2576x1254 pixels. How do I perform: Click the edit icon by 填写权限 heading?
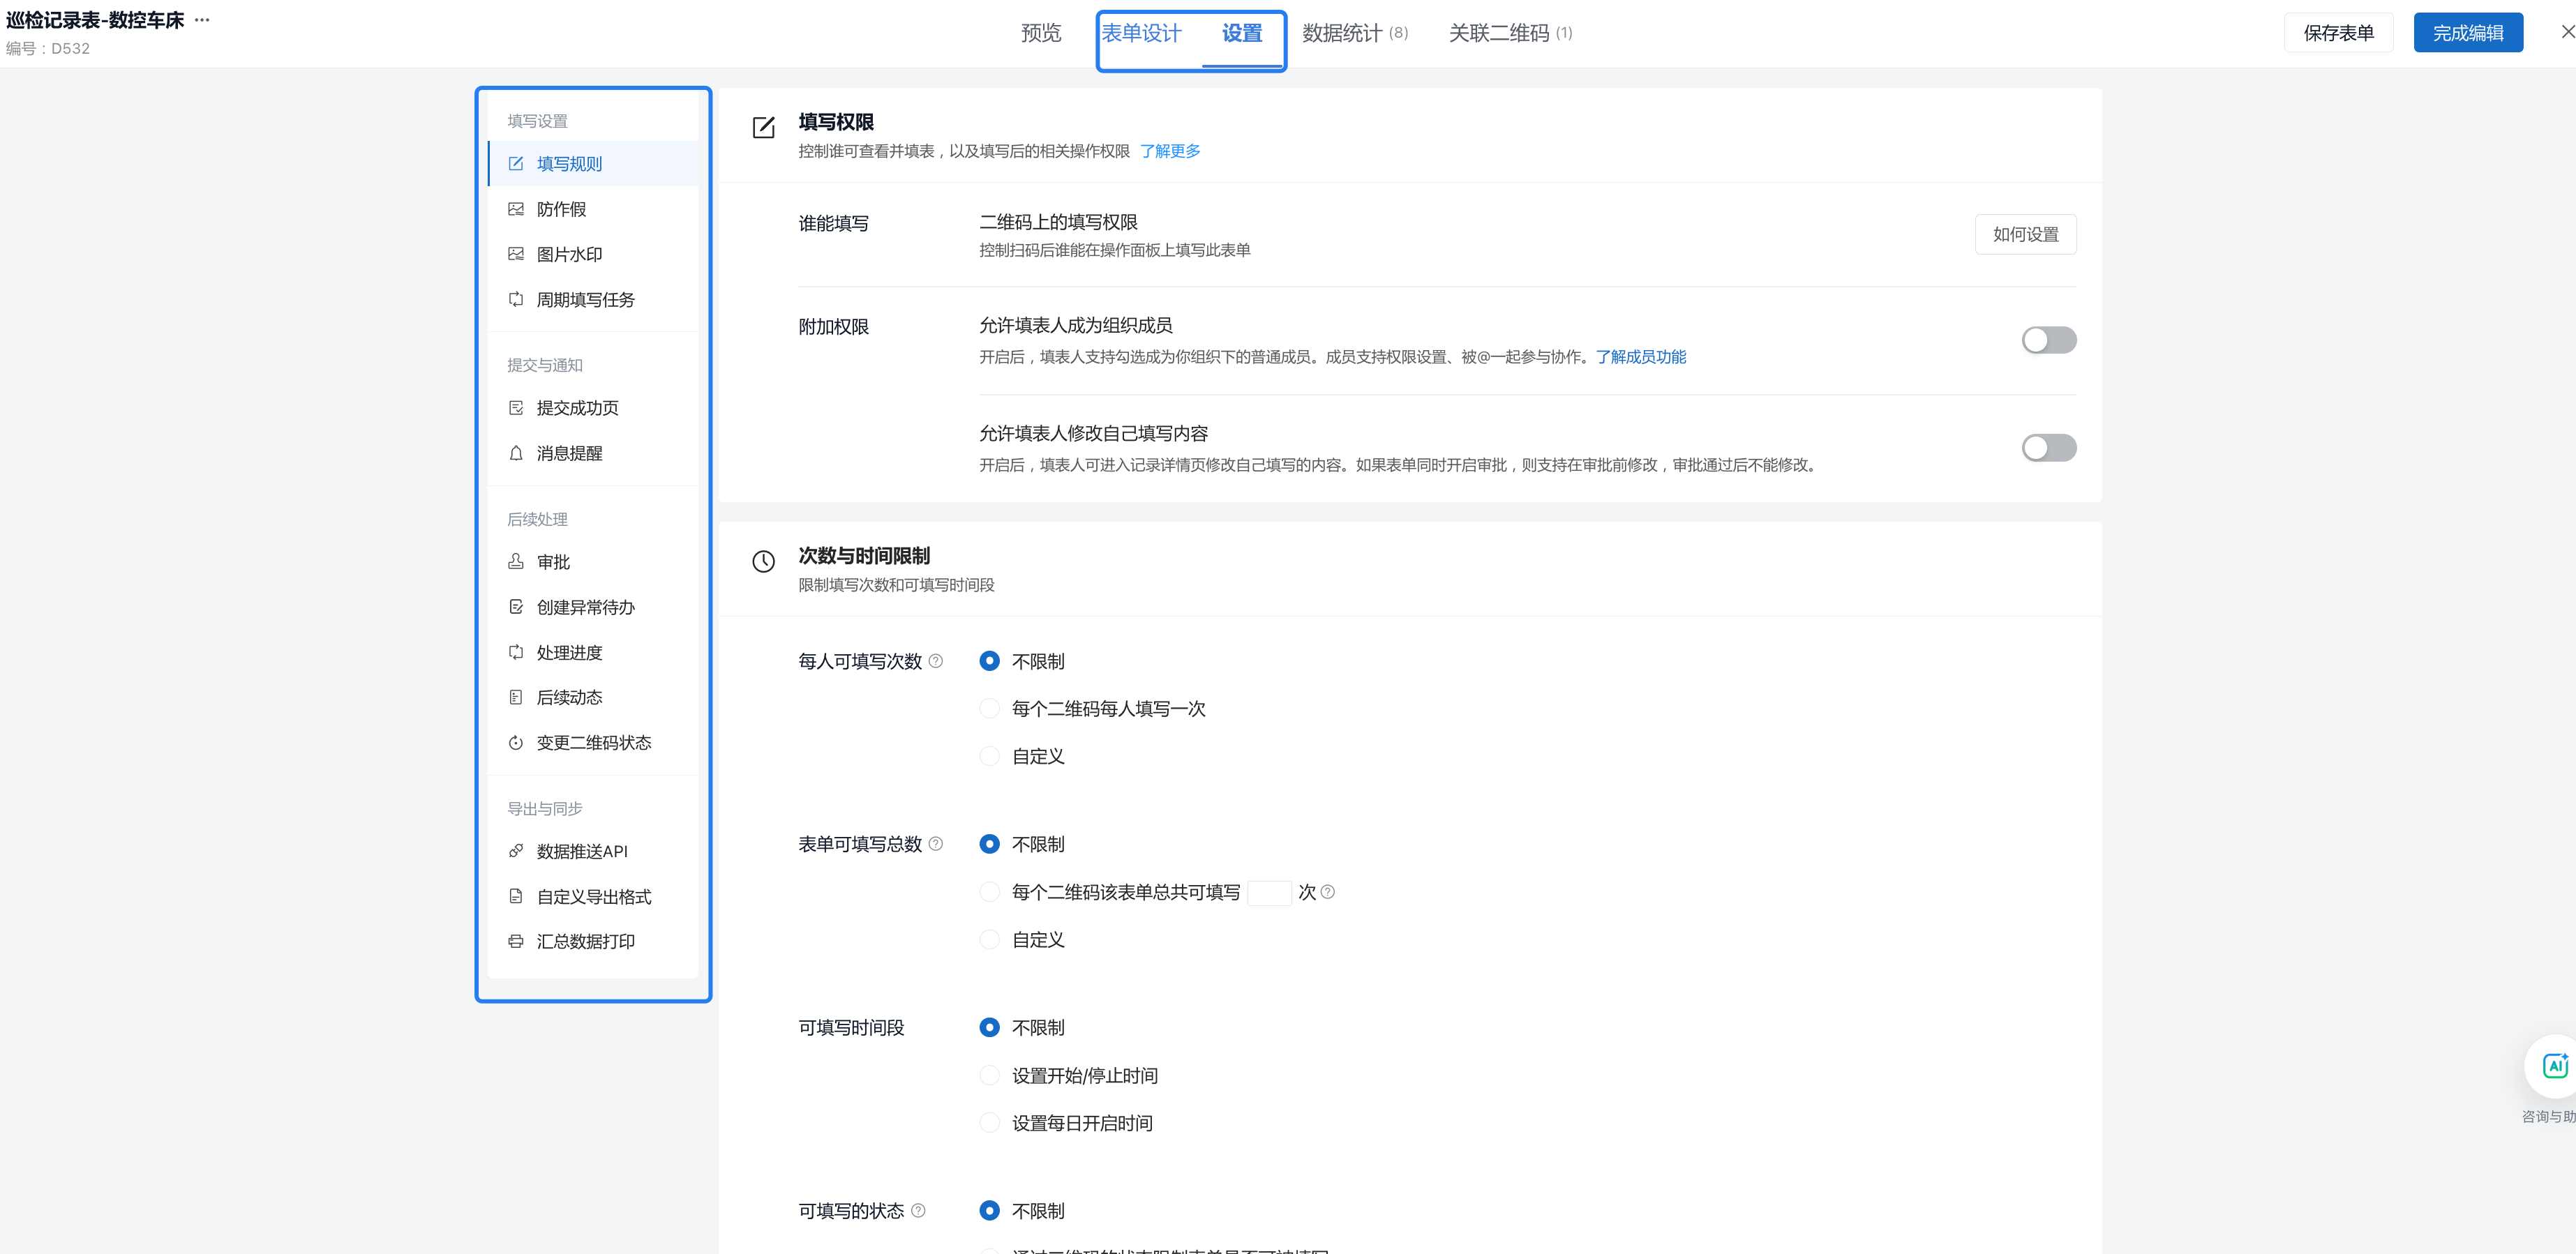pos(763,127)
